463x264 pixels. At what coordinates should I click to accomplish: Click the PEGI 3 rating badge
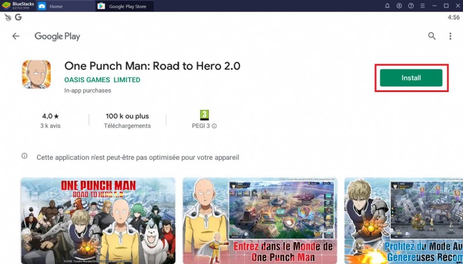pyautogui.click(x=204, y=115)
